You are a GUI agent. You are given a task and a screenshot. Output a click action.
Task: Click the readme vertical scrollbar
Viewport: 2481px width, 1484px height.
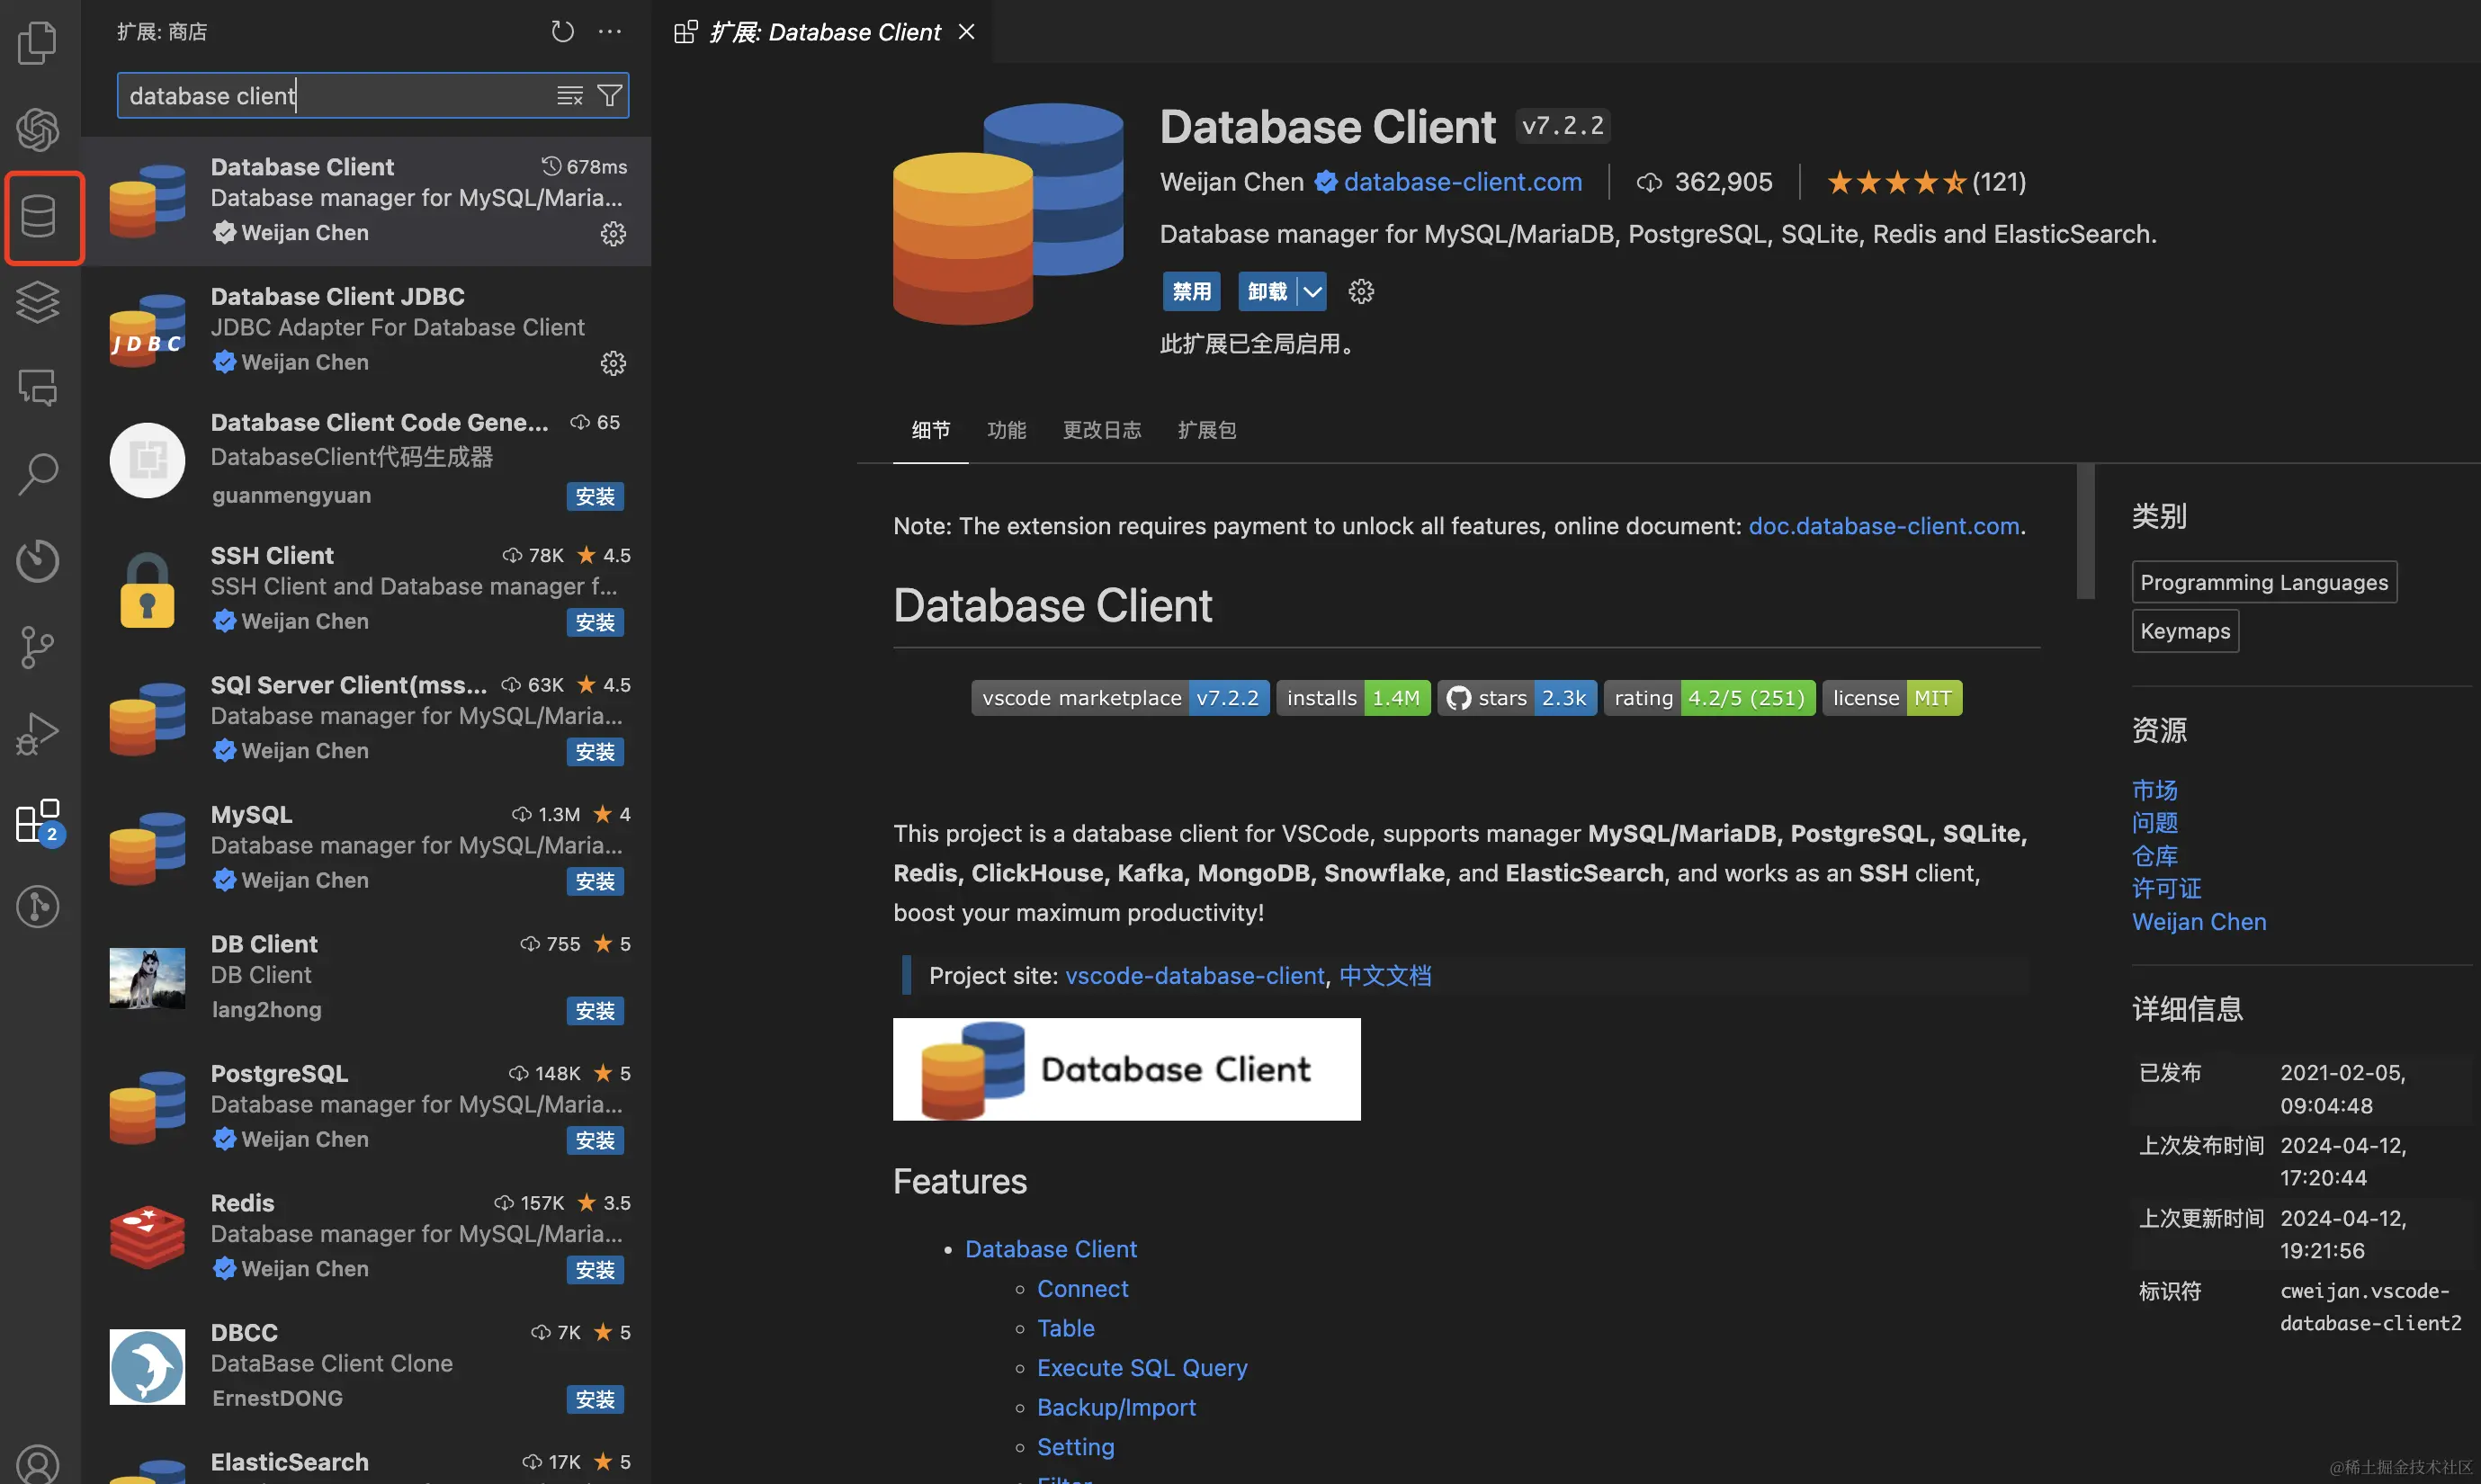(2084, 532)
